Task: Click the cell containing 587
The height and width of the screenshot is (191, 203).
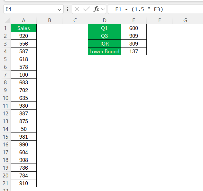Action: coord(24,51)
